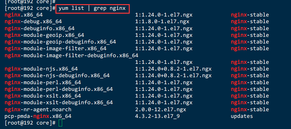Screen dimensions: 291x129
Task: Click version 2.0.0-12.el7.ngx text
Action: coord(161,110)
